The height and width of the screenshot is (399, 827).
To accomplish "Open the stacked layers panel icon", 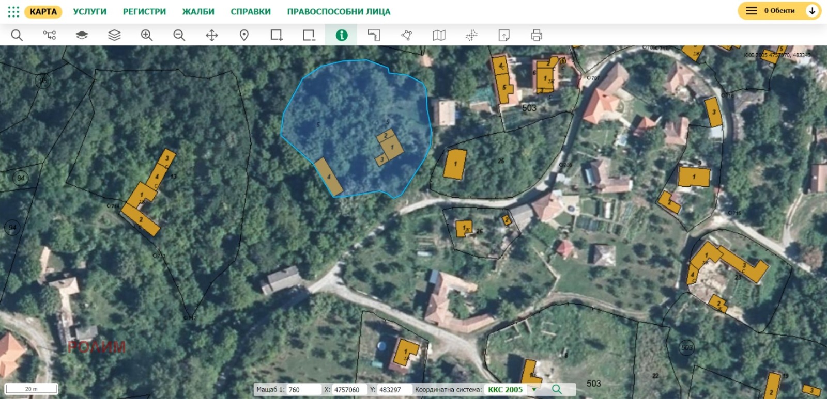I will tap(114, 35).
